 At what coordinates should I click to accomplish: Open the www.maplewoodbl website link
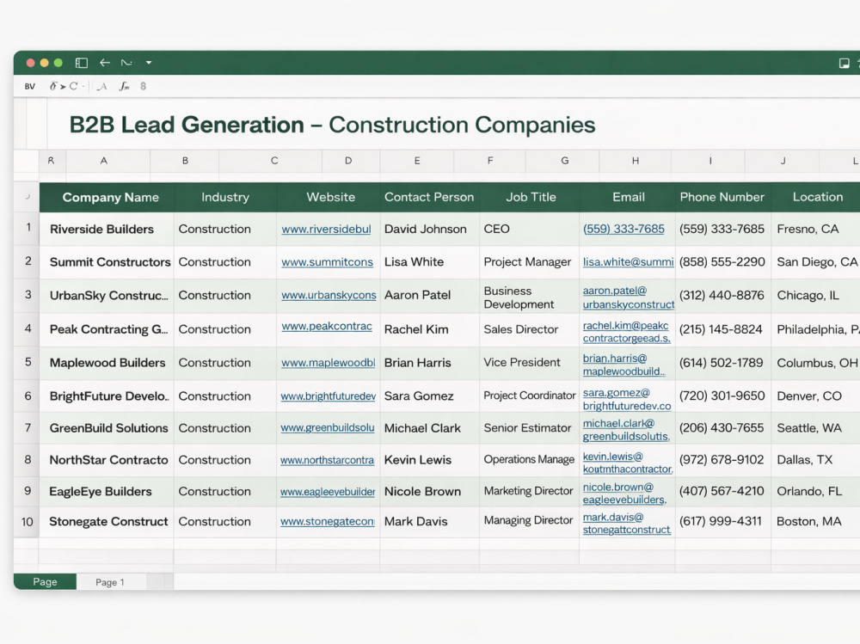(329, 363)
